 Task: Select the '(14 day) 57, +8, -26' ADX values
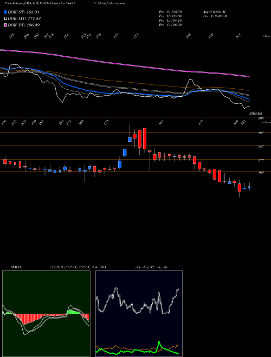[151, 267]
